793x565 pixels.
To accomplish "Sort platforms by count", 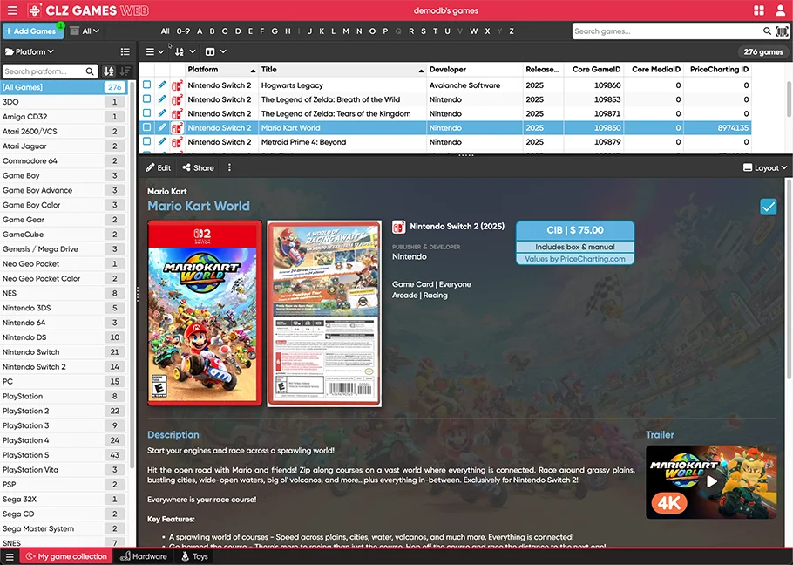I will tap(125, 71).
